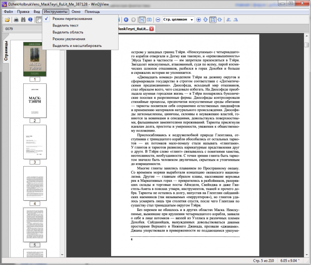311x265 pixels.
Task: Toggle the hand drag tool button
Action: [39, 20]
